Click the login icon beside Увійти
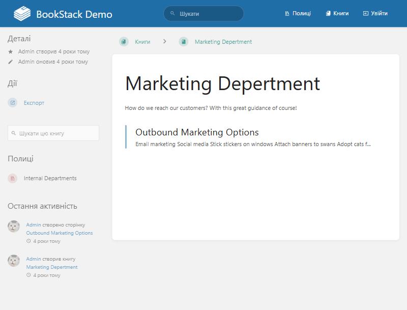The height and width of the screenshot is (310, 407). (x=365, y=14)
